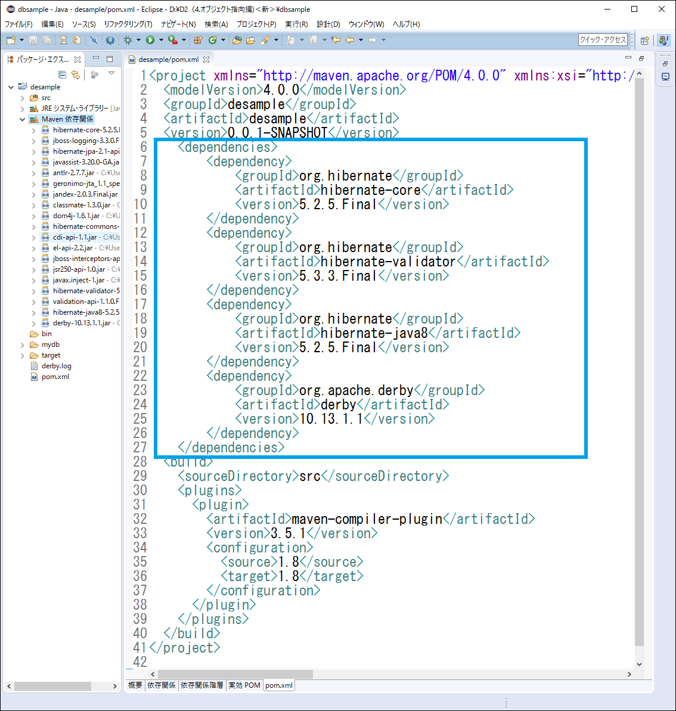Collapse All in Package Explorer
The width and height of the screenshot is (676, 711).
coord(62,74)
